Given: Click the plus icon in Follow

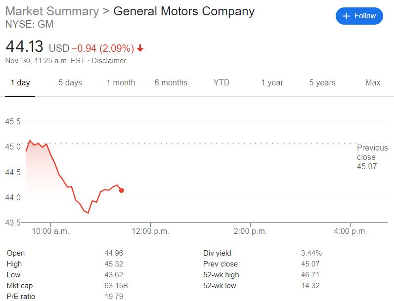Looking at the screenshot, I should point(346,16).
